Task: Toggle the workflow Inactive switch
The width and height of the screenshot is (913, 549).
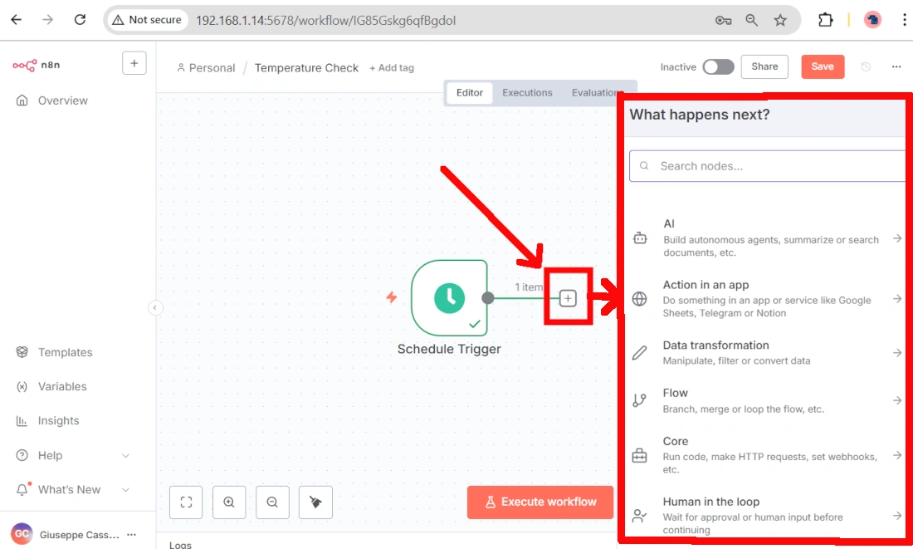Action: click(718, 67)
